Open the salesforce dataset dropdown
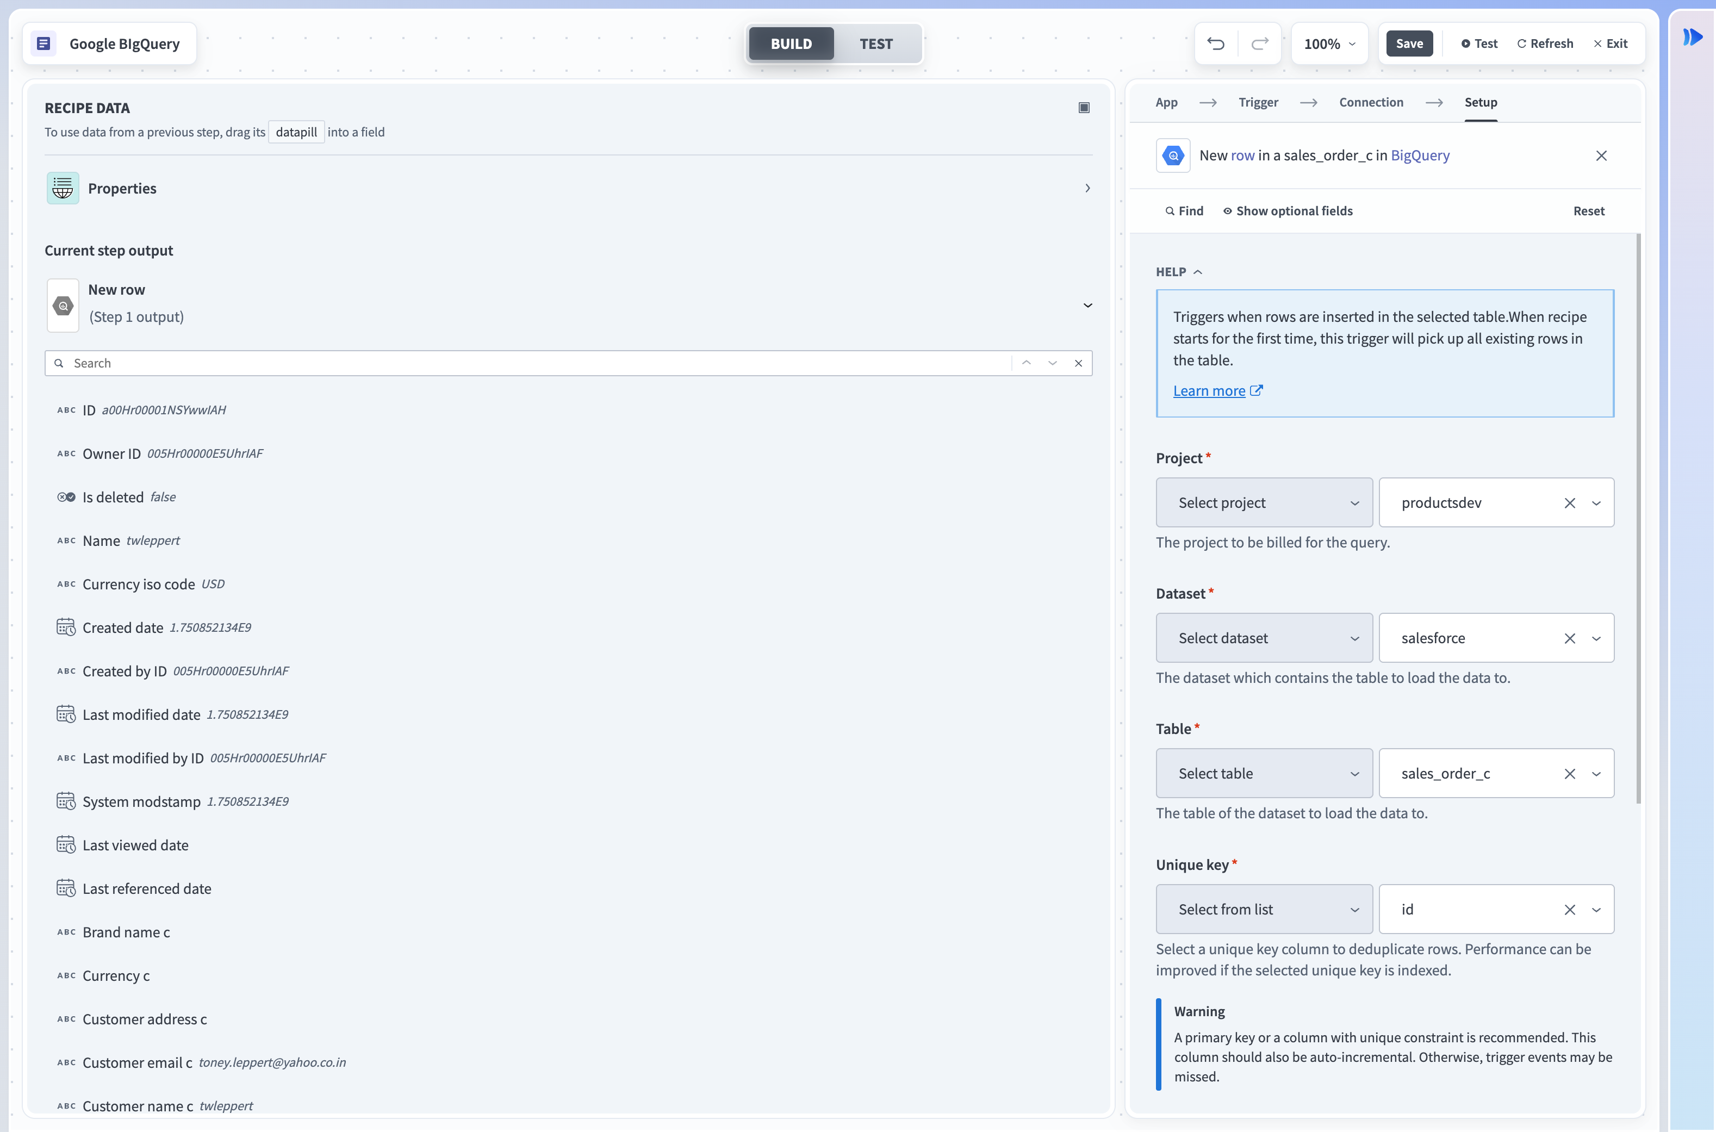 click(1596, 638)
